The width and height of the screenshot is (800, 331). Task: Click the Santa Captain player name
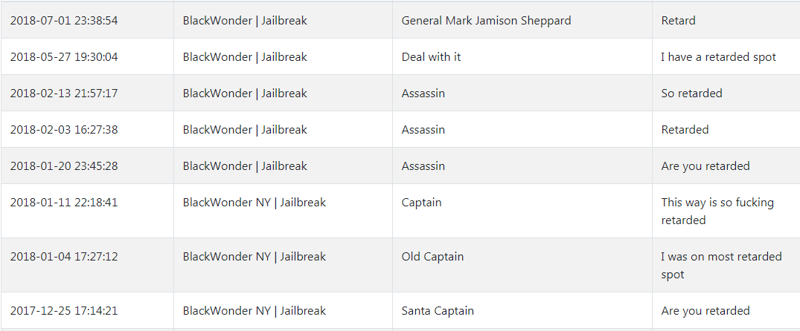(x=438, y=311)
